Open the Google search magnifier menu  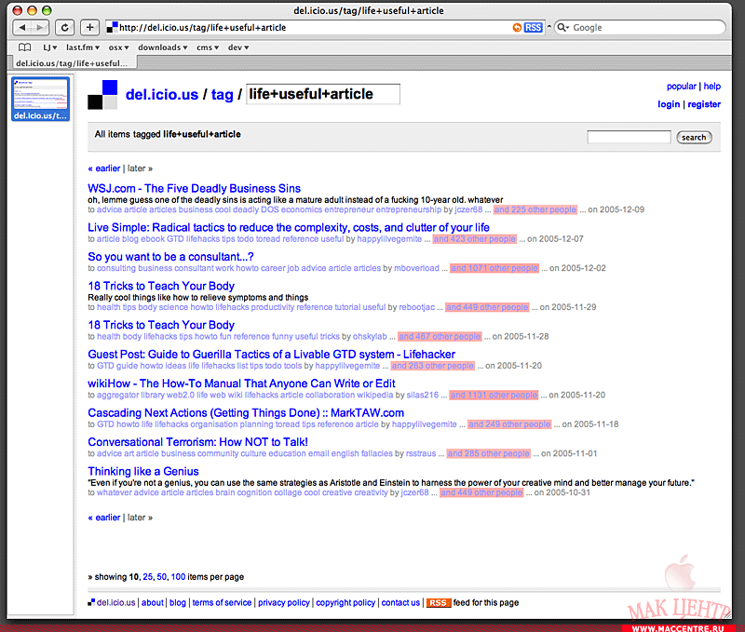pos(563,28)
